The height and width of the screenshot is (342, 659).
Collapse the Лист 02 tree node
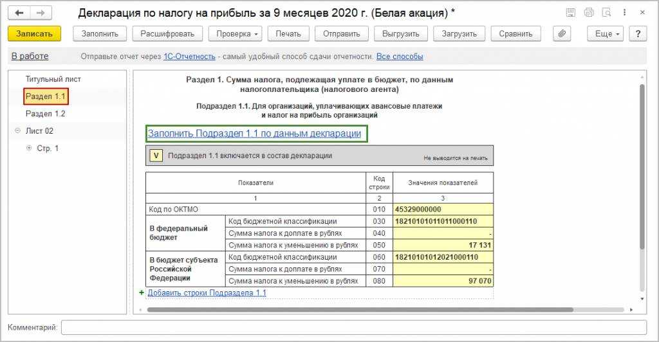(17, 131)
